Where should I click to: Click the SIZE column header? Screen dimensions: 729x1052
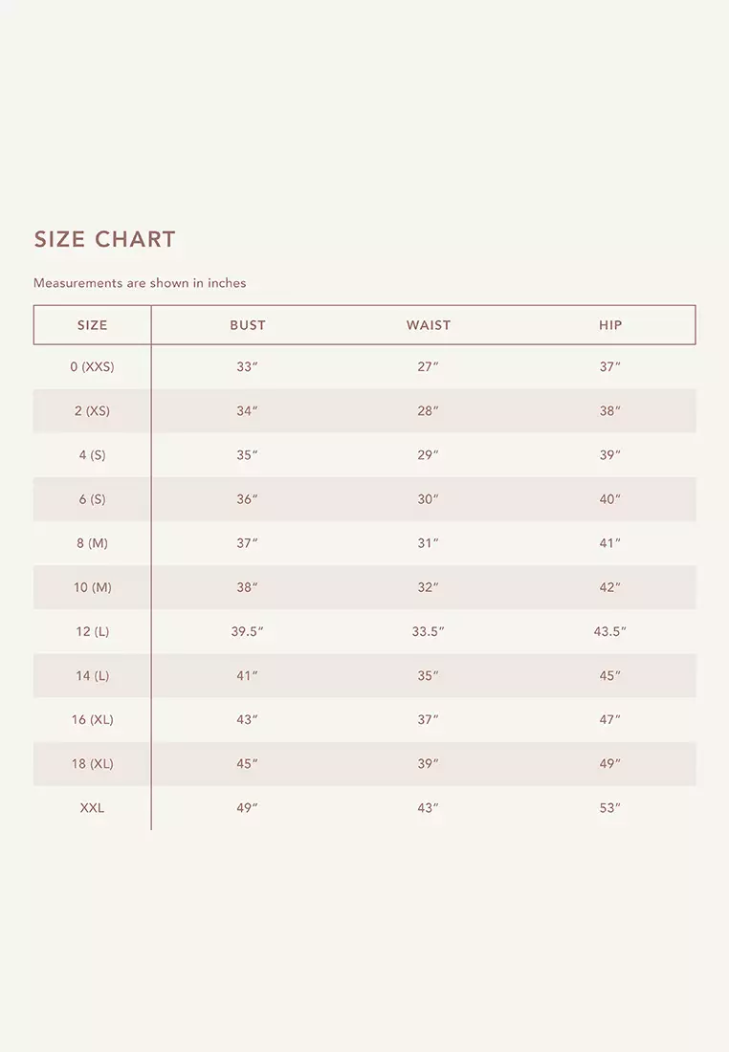click(x=93, y=325)
